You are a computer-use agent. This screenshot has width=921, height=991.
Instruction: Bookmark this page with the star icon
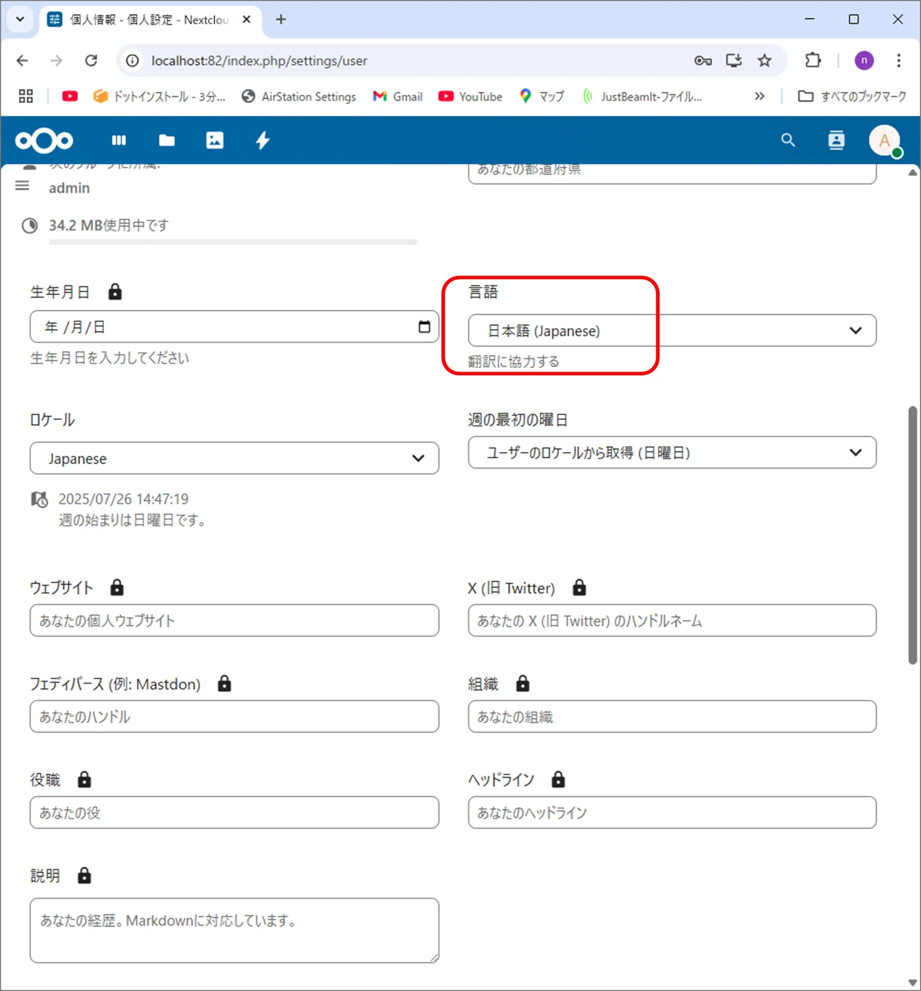764,60
